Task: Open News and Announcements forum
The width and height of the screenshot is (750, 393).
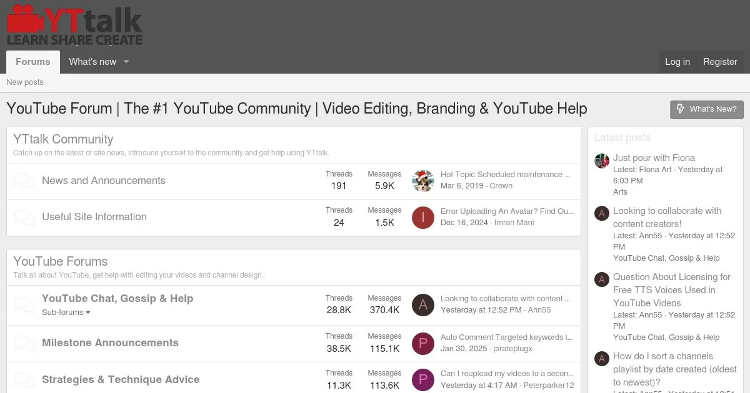Action: (104, 181)
